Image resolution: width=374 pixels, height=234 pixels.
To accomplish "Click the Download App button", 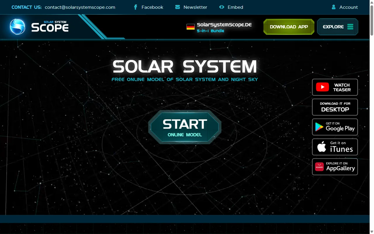I will [x=289, y=27].
